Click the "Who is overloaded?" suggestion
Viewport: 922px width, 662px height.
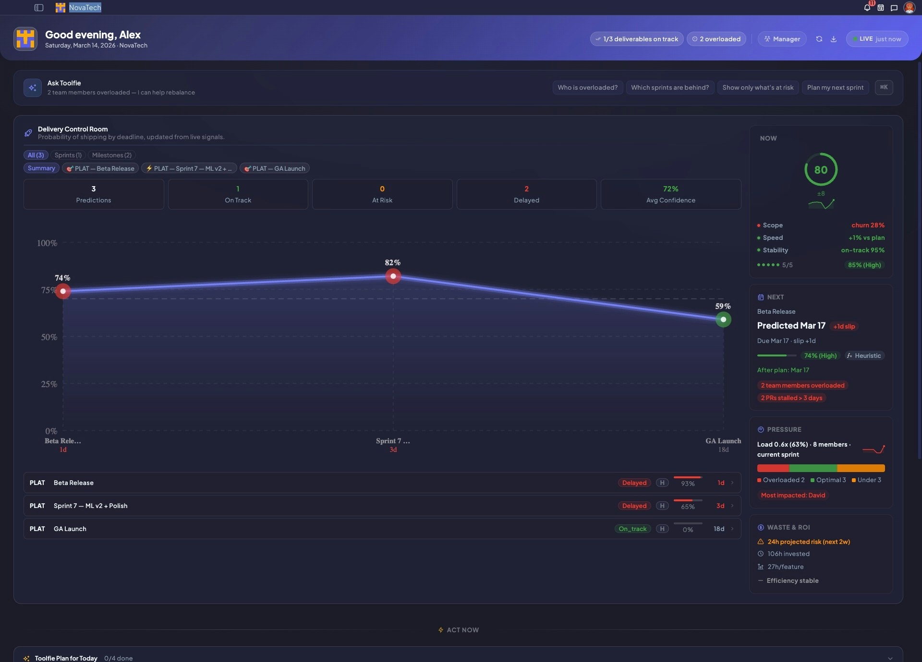coord(587,87)
